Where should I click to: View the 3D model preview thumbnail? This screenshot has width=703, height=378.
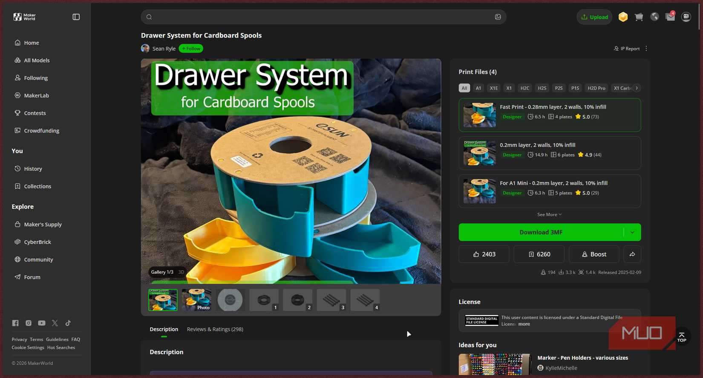230,300
